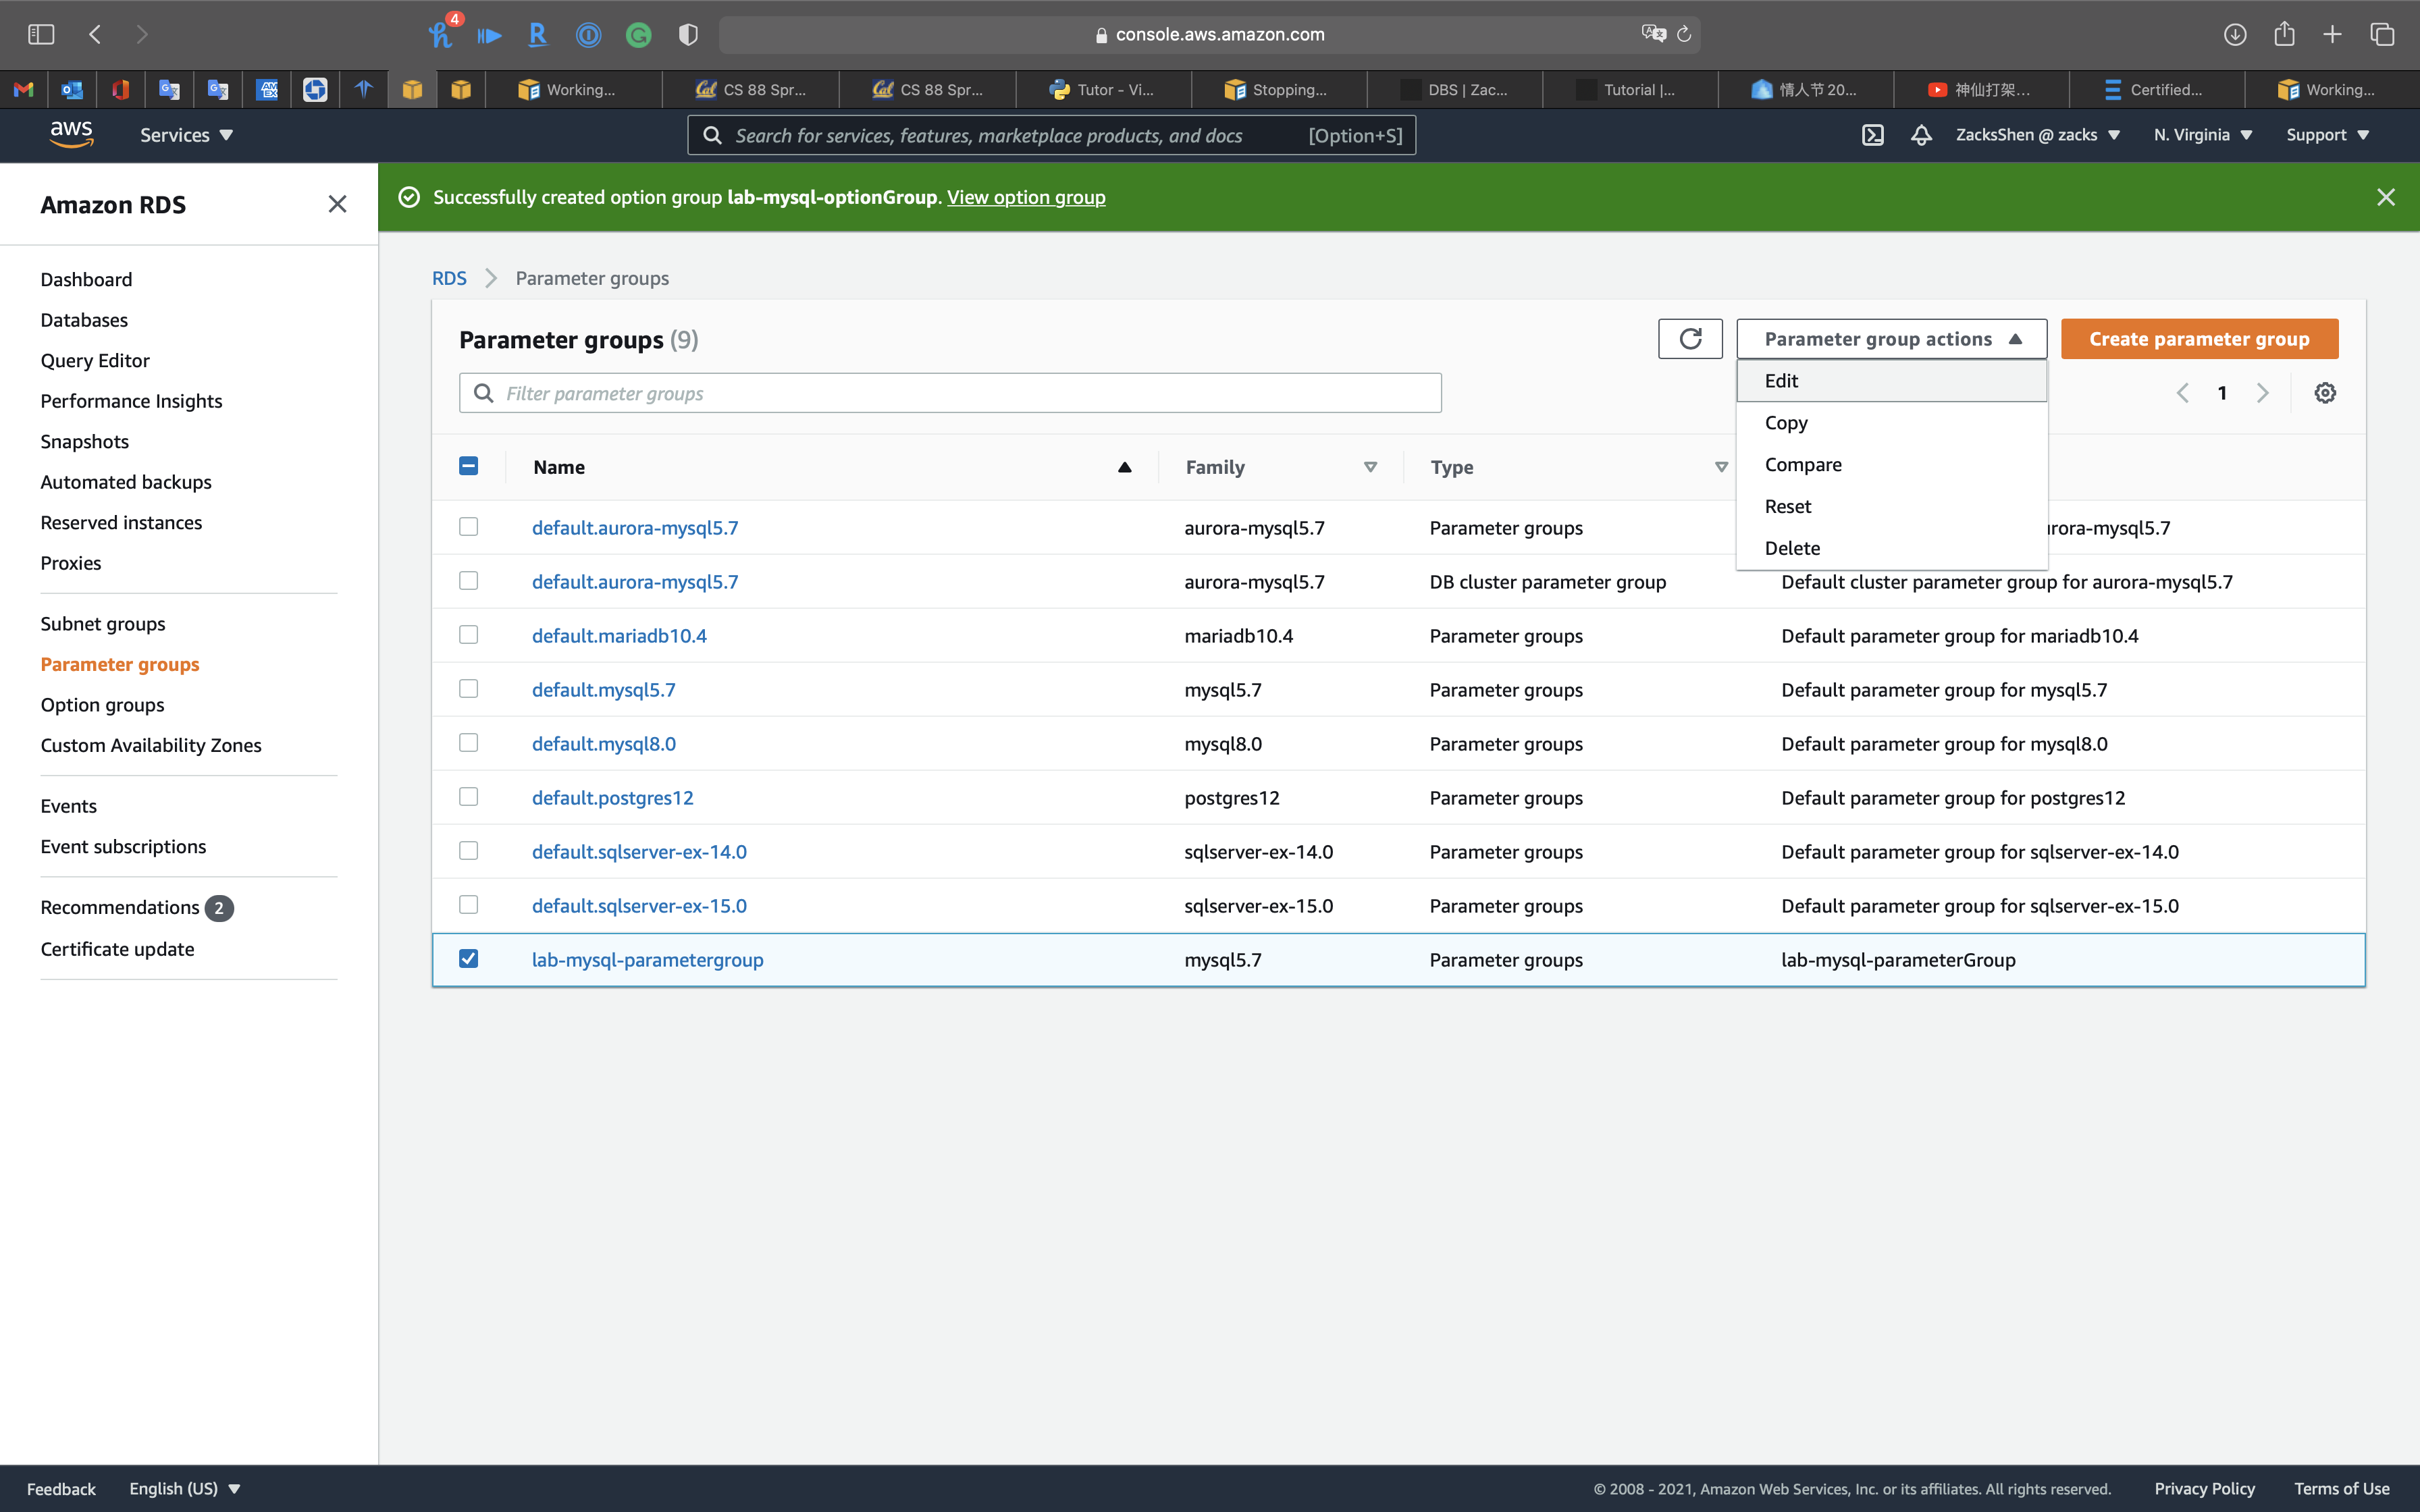The height and width of the screenshot is (1512, 2420).
Task: Check the default.mysql8.0 row checkbox
Action: pos(468,743)
